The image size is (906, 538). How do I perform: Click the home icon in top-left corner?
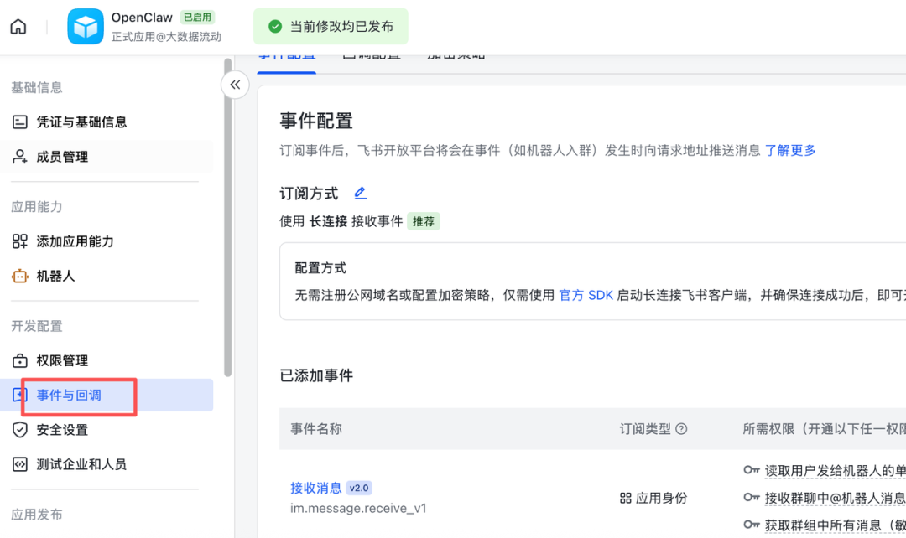tap(18, 26)
